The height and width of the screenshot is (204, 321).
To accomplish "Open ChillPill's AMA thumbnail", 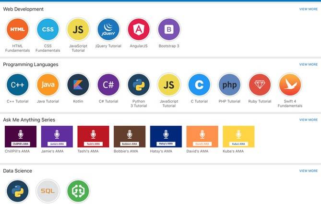I will click(21, 137).
